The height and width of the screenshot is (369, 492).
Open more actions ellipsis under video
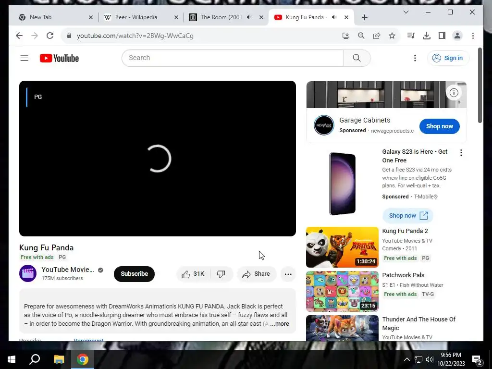point(288,274)
